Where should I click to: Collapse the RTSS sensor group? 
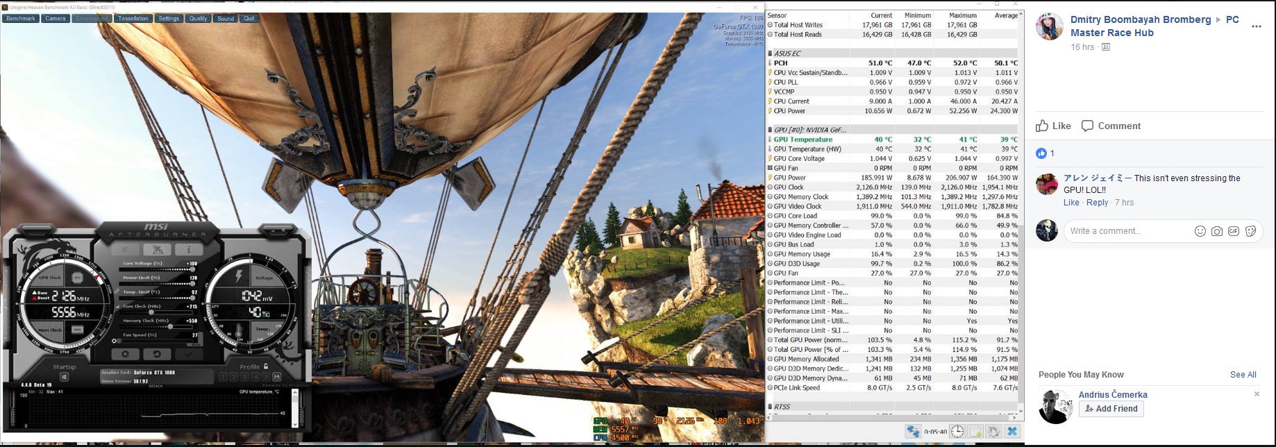(770, 407)
